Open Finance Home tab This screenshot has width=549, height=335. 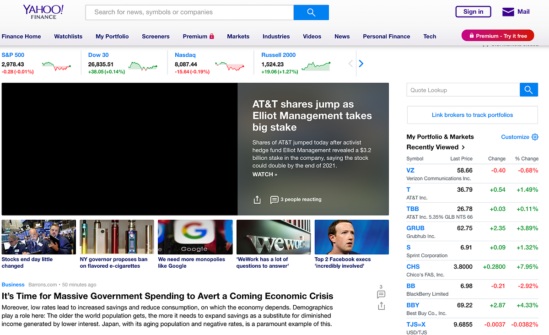21,36
